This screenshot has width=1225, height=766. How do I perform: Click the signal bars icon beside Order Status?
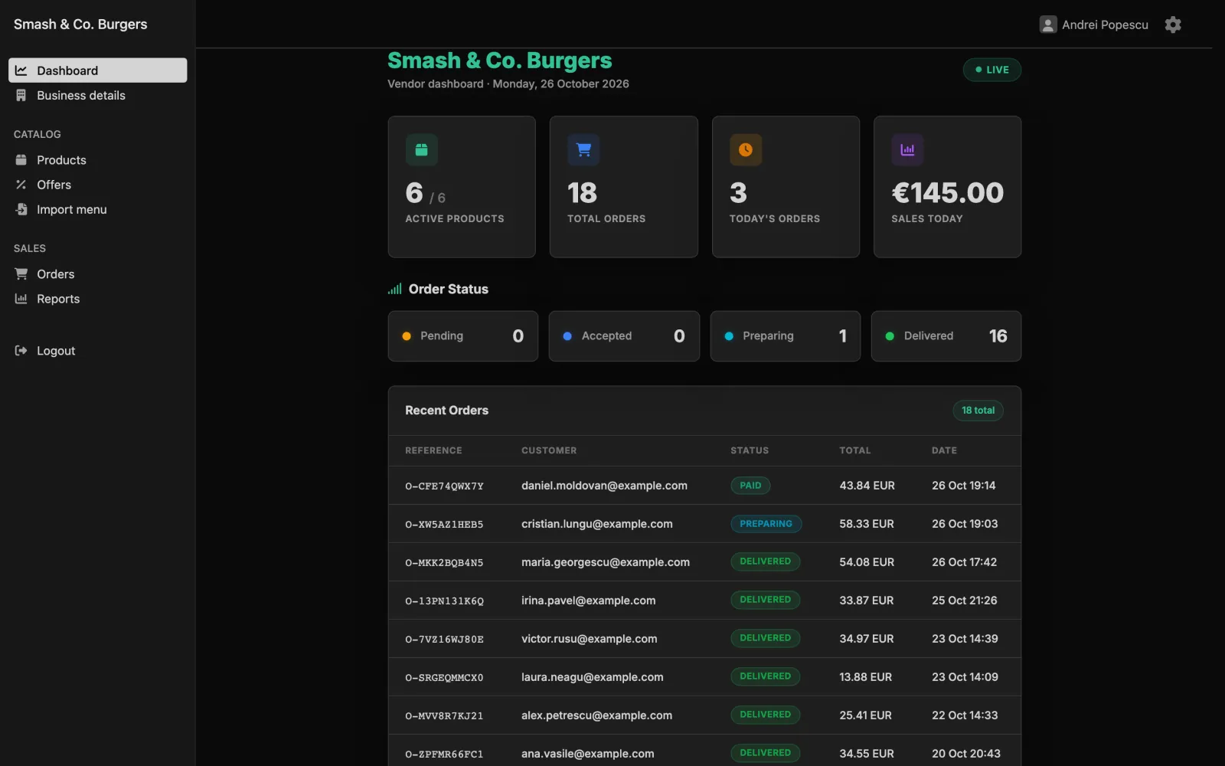(394, 289)
